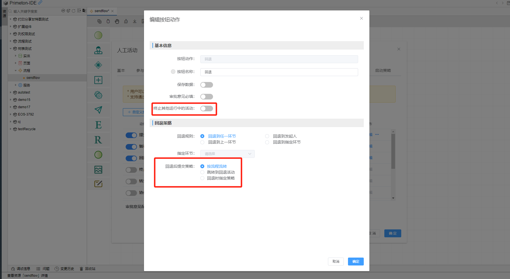Open the 指定环节 dropdown
This screenshot has width=510, height=279.
click(x=227, y=154)
